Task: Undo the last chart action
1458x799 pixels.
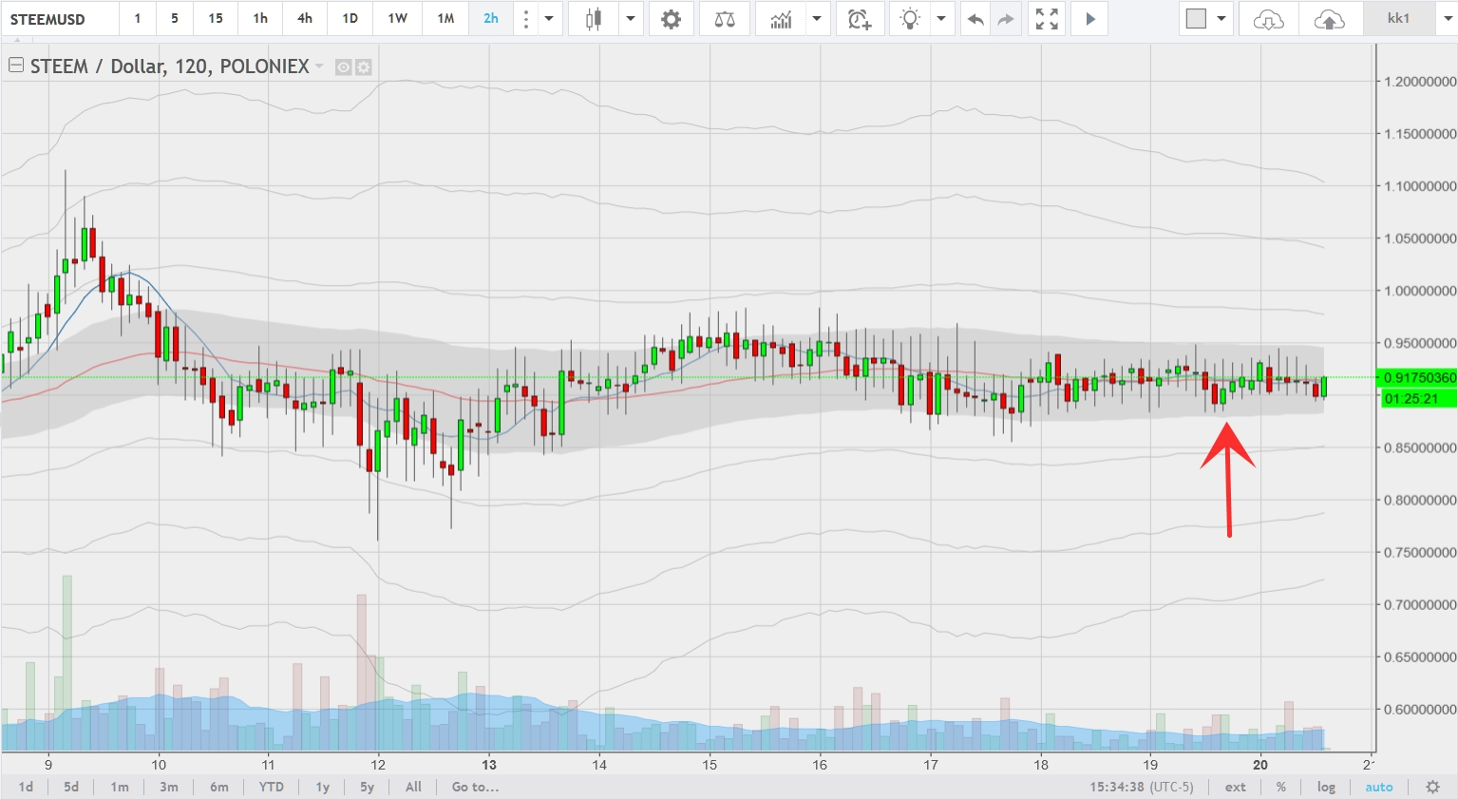Action: pyautogui.click(x=975, y=19)
